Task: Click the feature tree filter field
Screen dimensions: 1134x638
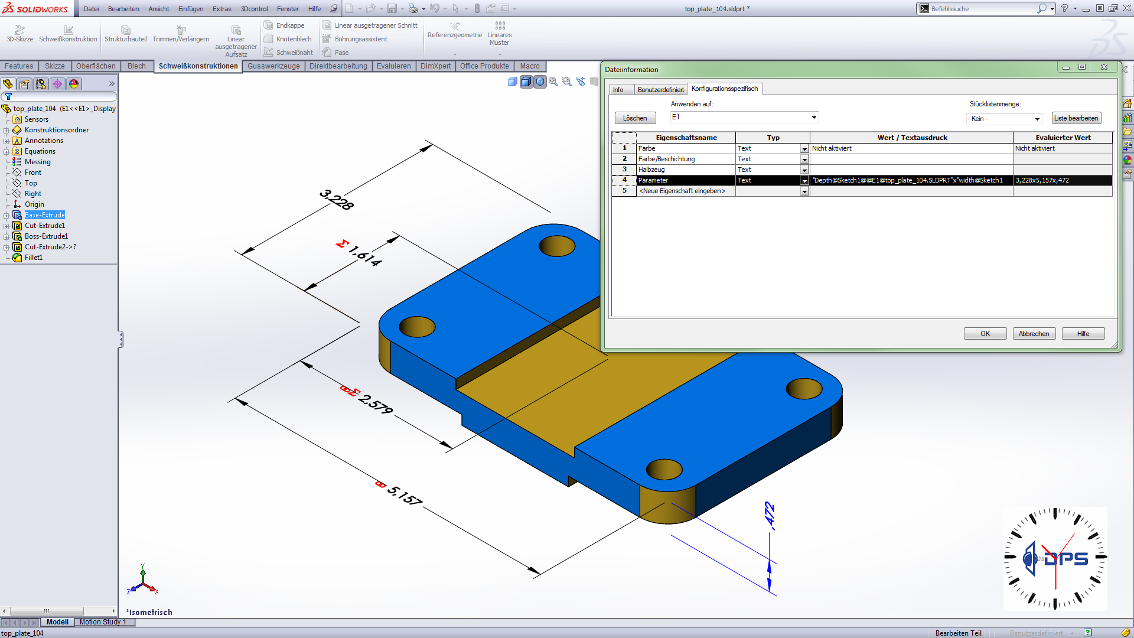Action: (x=62, y=96)
